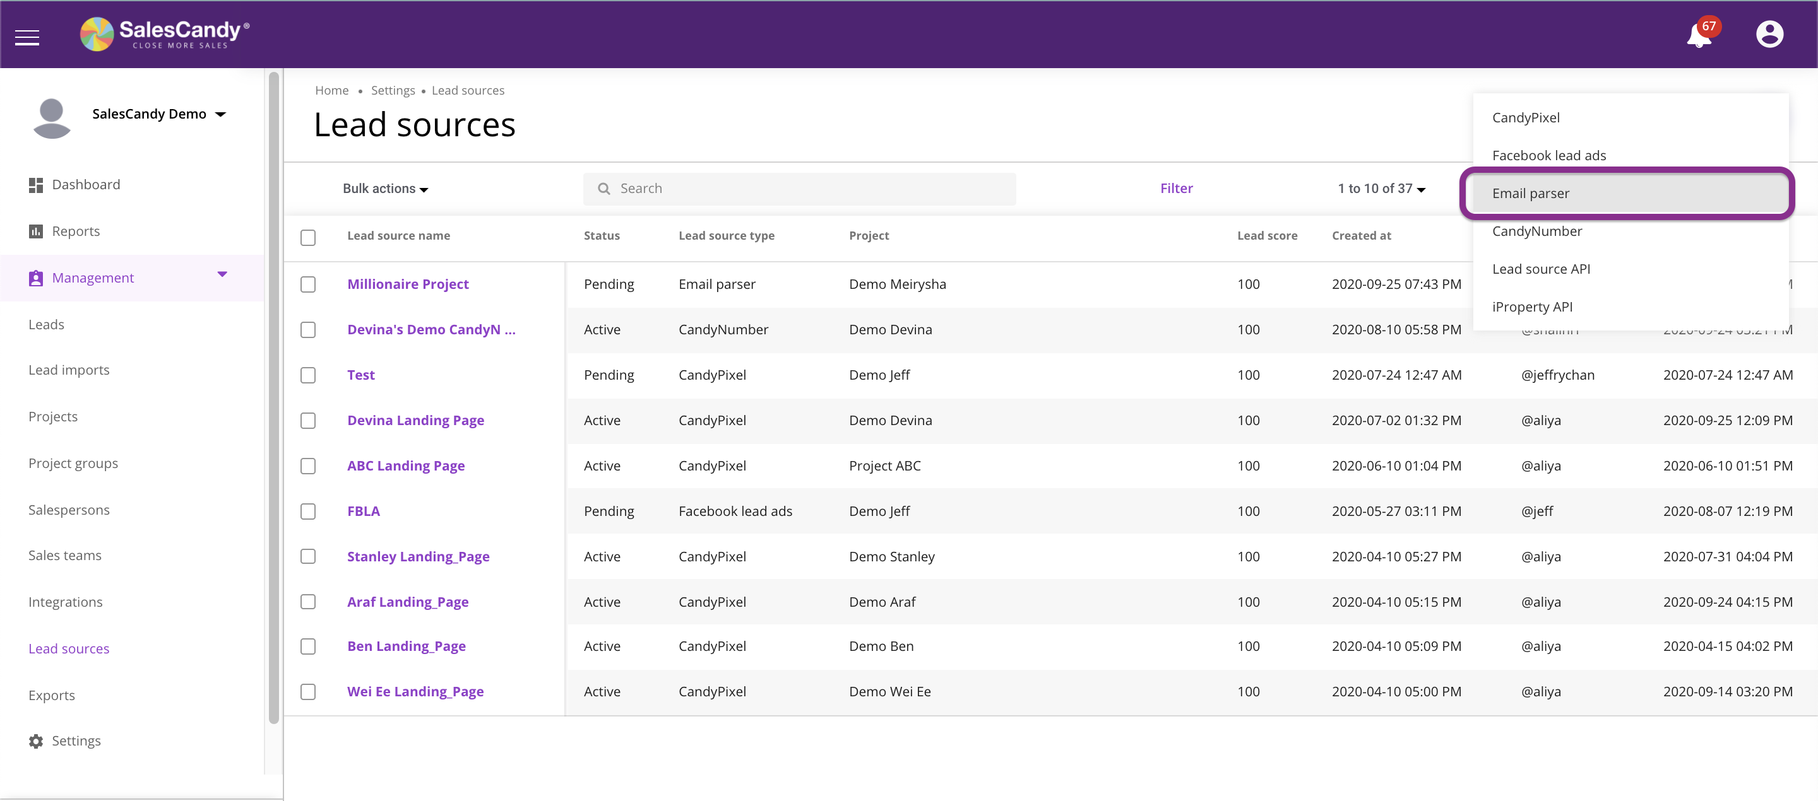Open the hamburger navigation menu
Screen dimensions: 1818x801
coord(27,35)
